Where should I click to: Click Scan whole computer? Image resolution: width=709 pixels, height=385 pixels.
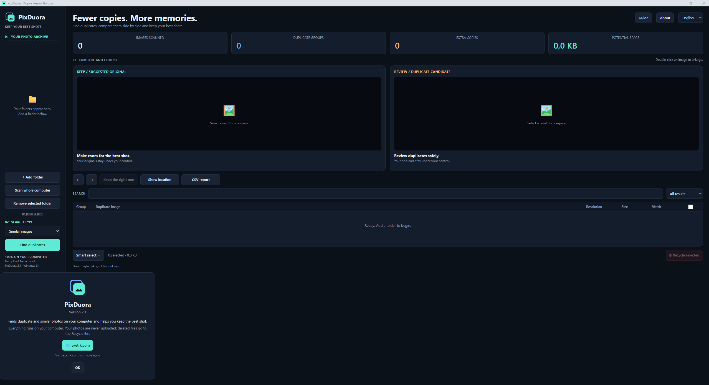click(x=32, y=190)
